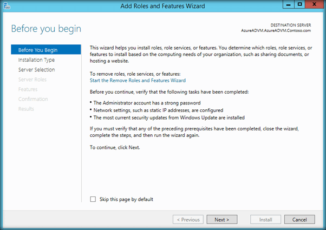This screenshot has width=326, height=230.
Task: Click the Previous button
Action: (188, 220)
